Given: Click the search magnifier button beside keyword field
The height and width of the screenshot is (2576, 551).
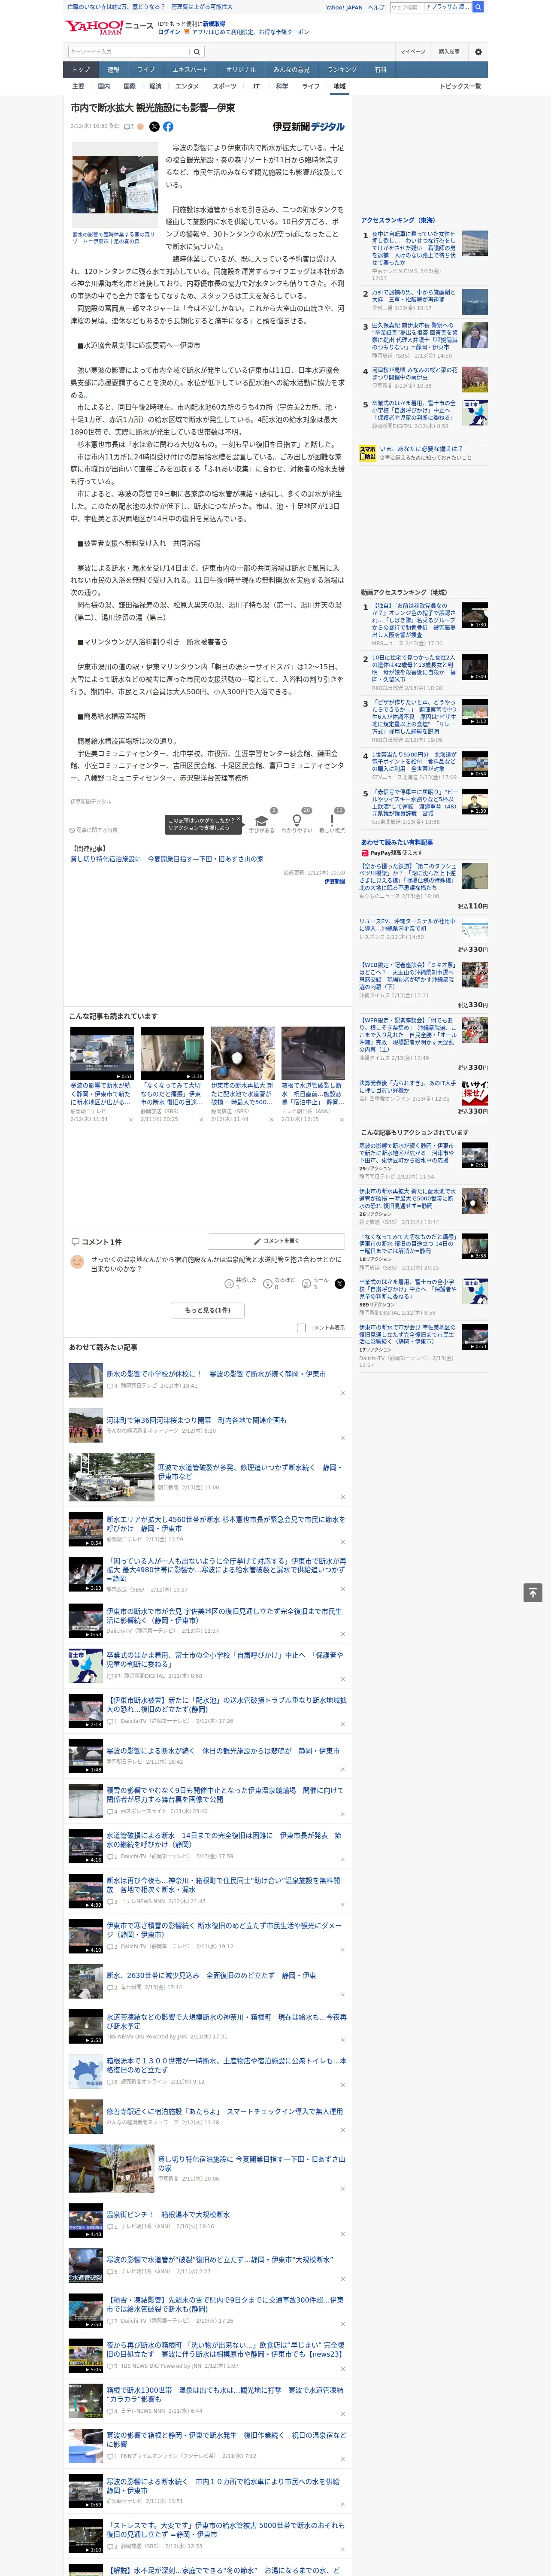Looking at the screenshot, I should (x=197, y=52).
